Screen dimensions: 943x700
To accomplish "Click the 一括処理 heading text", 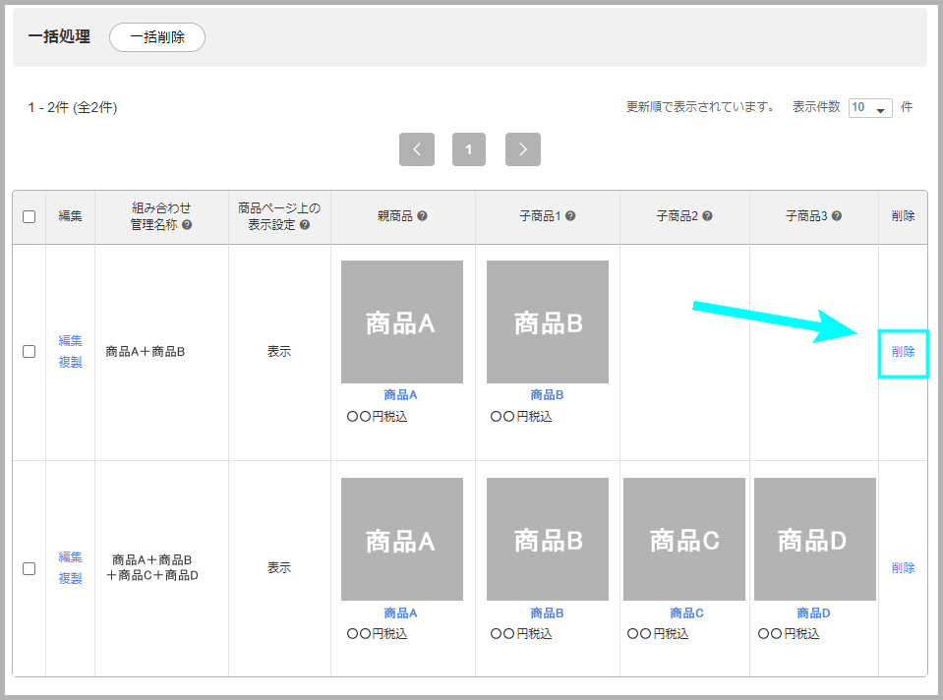I will click(59, 36).
